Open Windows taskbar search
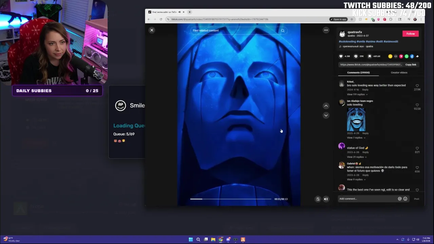 [198, 240]
